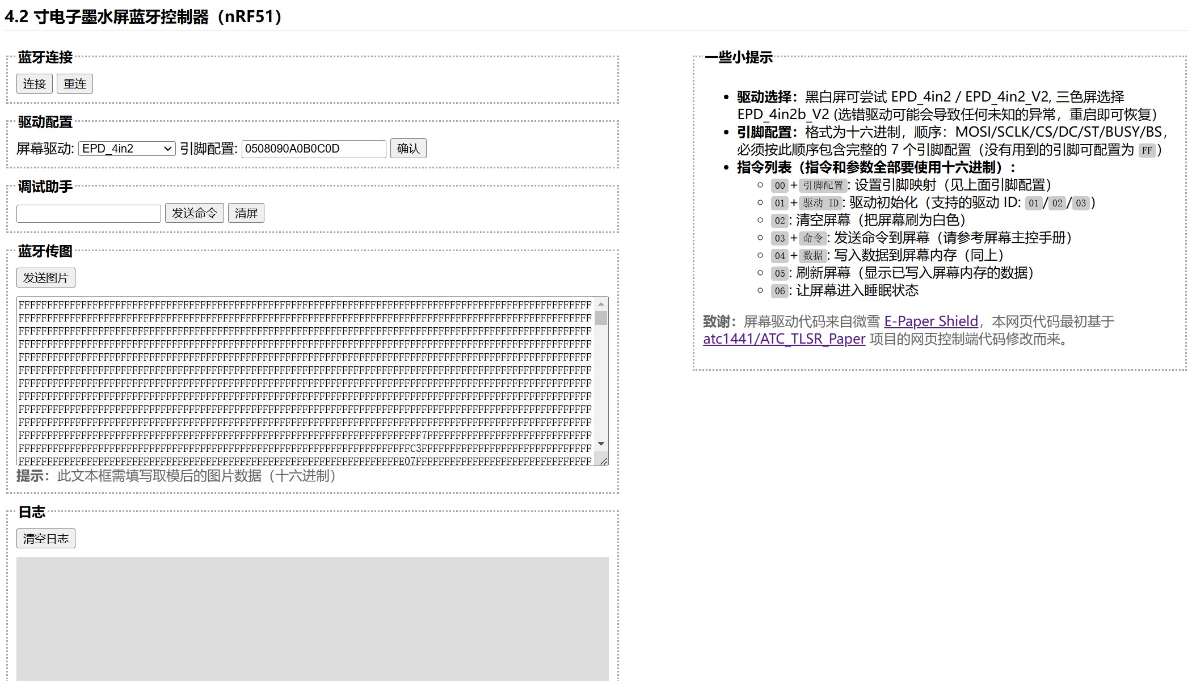Click inside the hex image data textarea
Viewport: 1192px width, 681px height.
tap(305, 380)
